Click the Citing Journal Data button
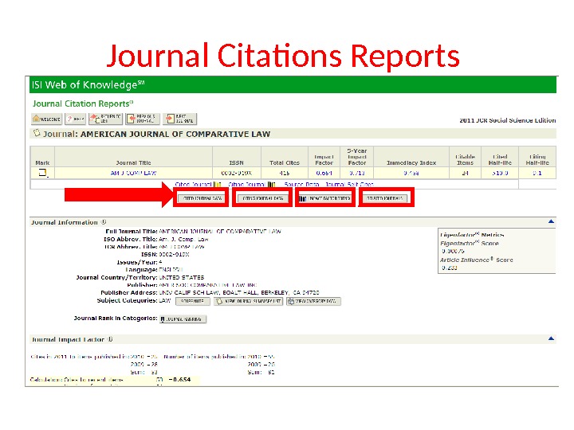The image size is (574, 430). click(262, 198)
